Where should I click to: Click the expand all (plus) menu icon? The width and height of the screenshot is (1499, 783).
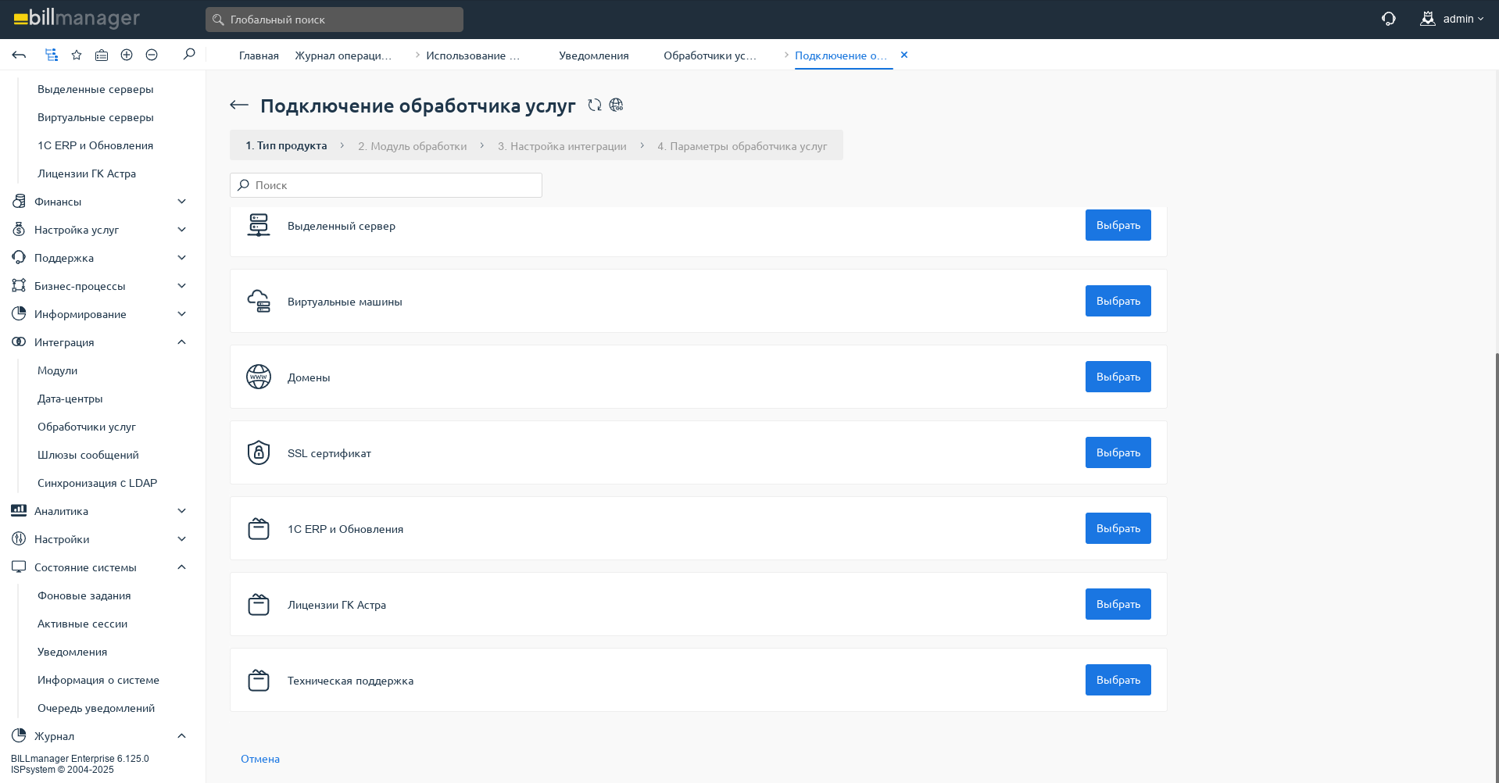[127, 55]
